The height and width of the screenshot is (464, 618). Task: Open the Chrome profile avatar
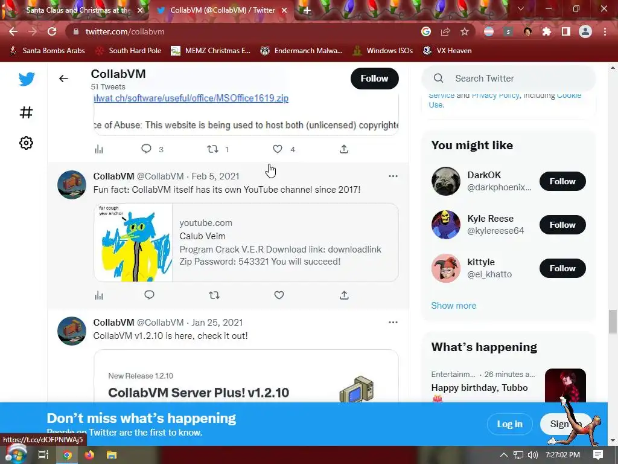point(585,31)
